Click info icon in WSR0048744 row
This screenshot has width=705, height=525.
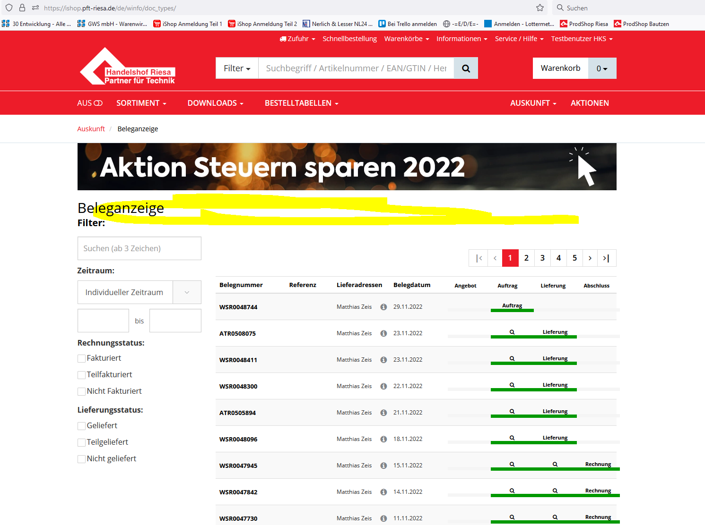tap(383, 307)
